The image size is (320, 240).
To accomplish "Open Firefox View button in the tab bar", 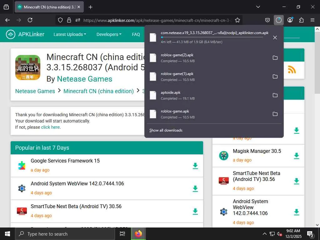I will (x=6, y=7).
